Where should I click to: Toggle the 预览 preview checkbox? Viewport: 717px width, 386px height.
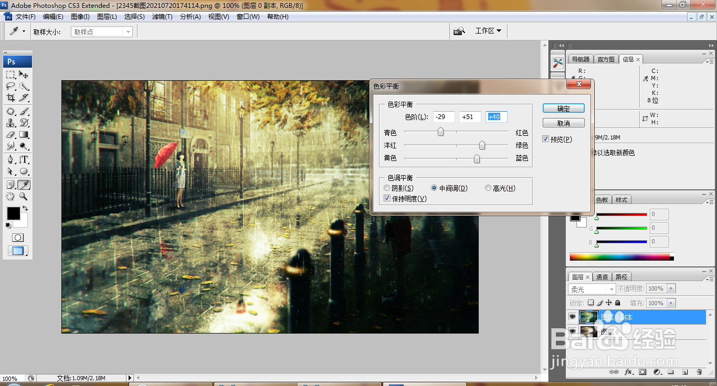pos(546,139)
